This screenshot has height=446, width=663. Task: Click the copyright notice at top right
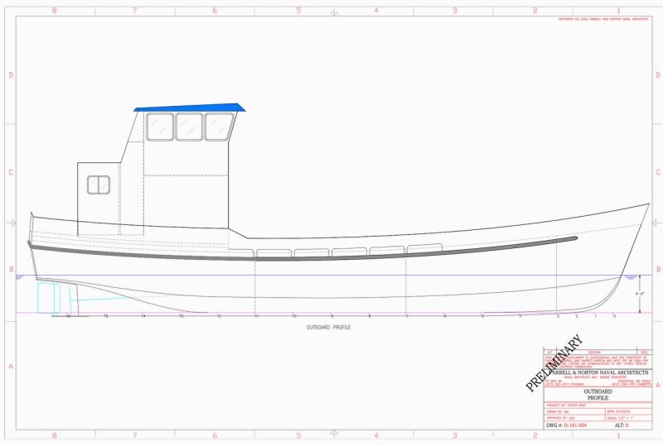point(603,18)
